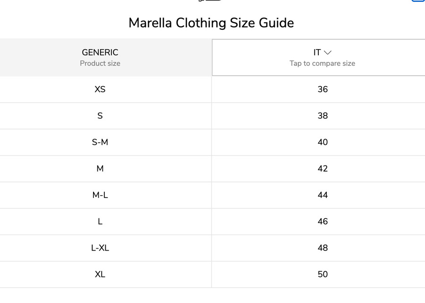Screen dimensions: 425x303
Task: Select the XS generic size cell
Action: pos(100,89)
